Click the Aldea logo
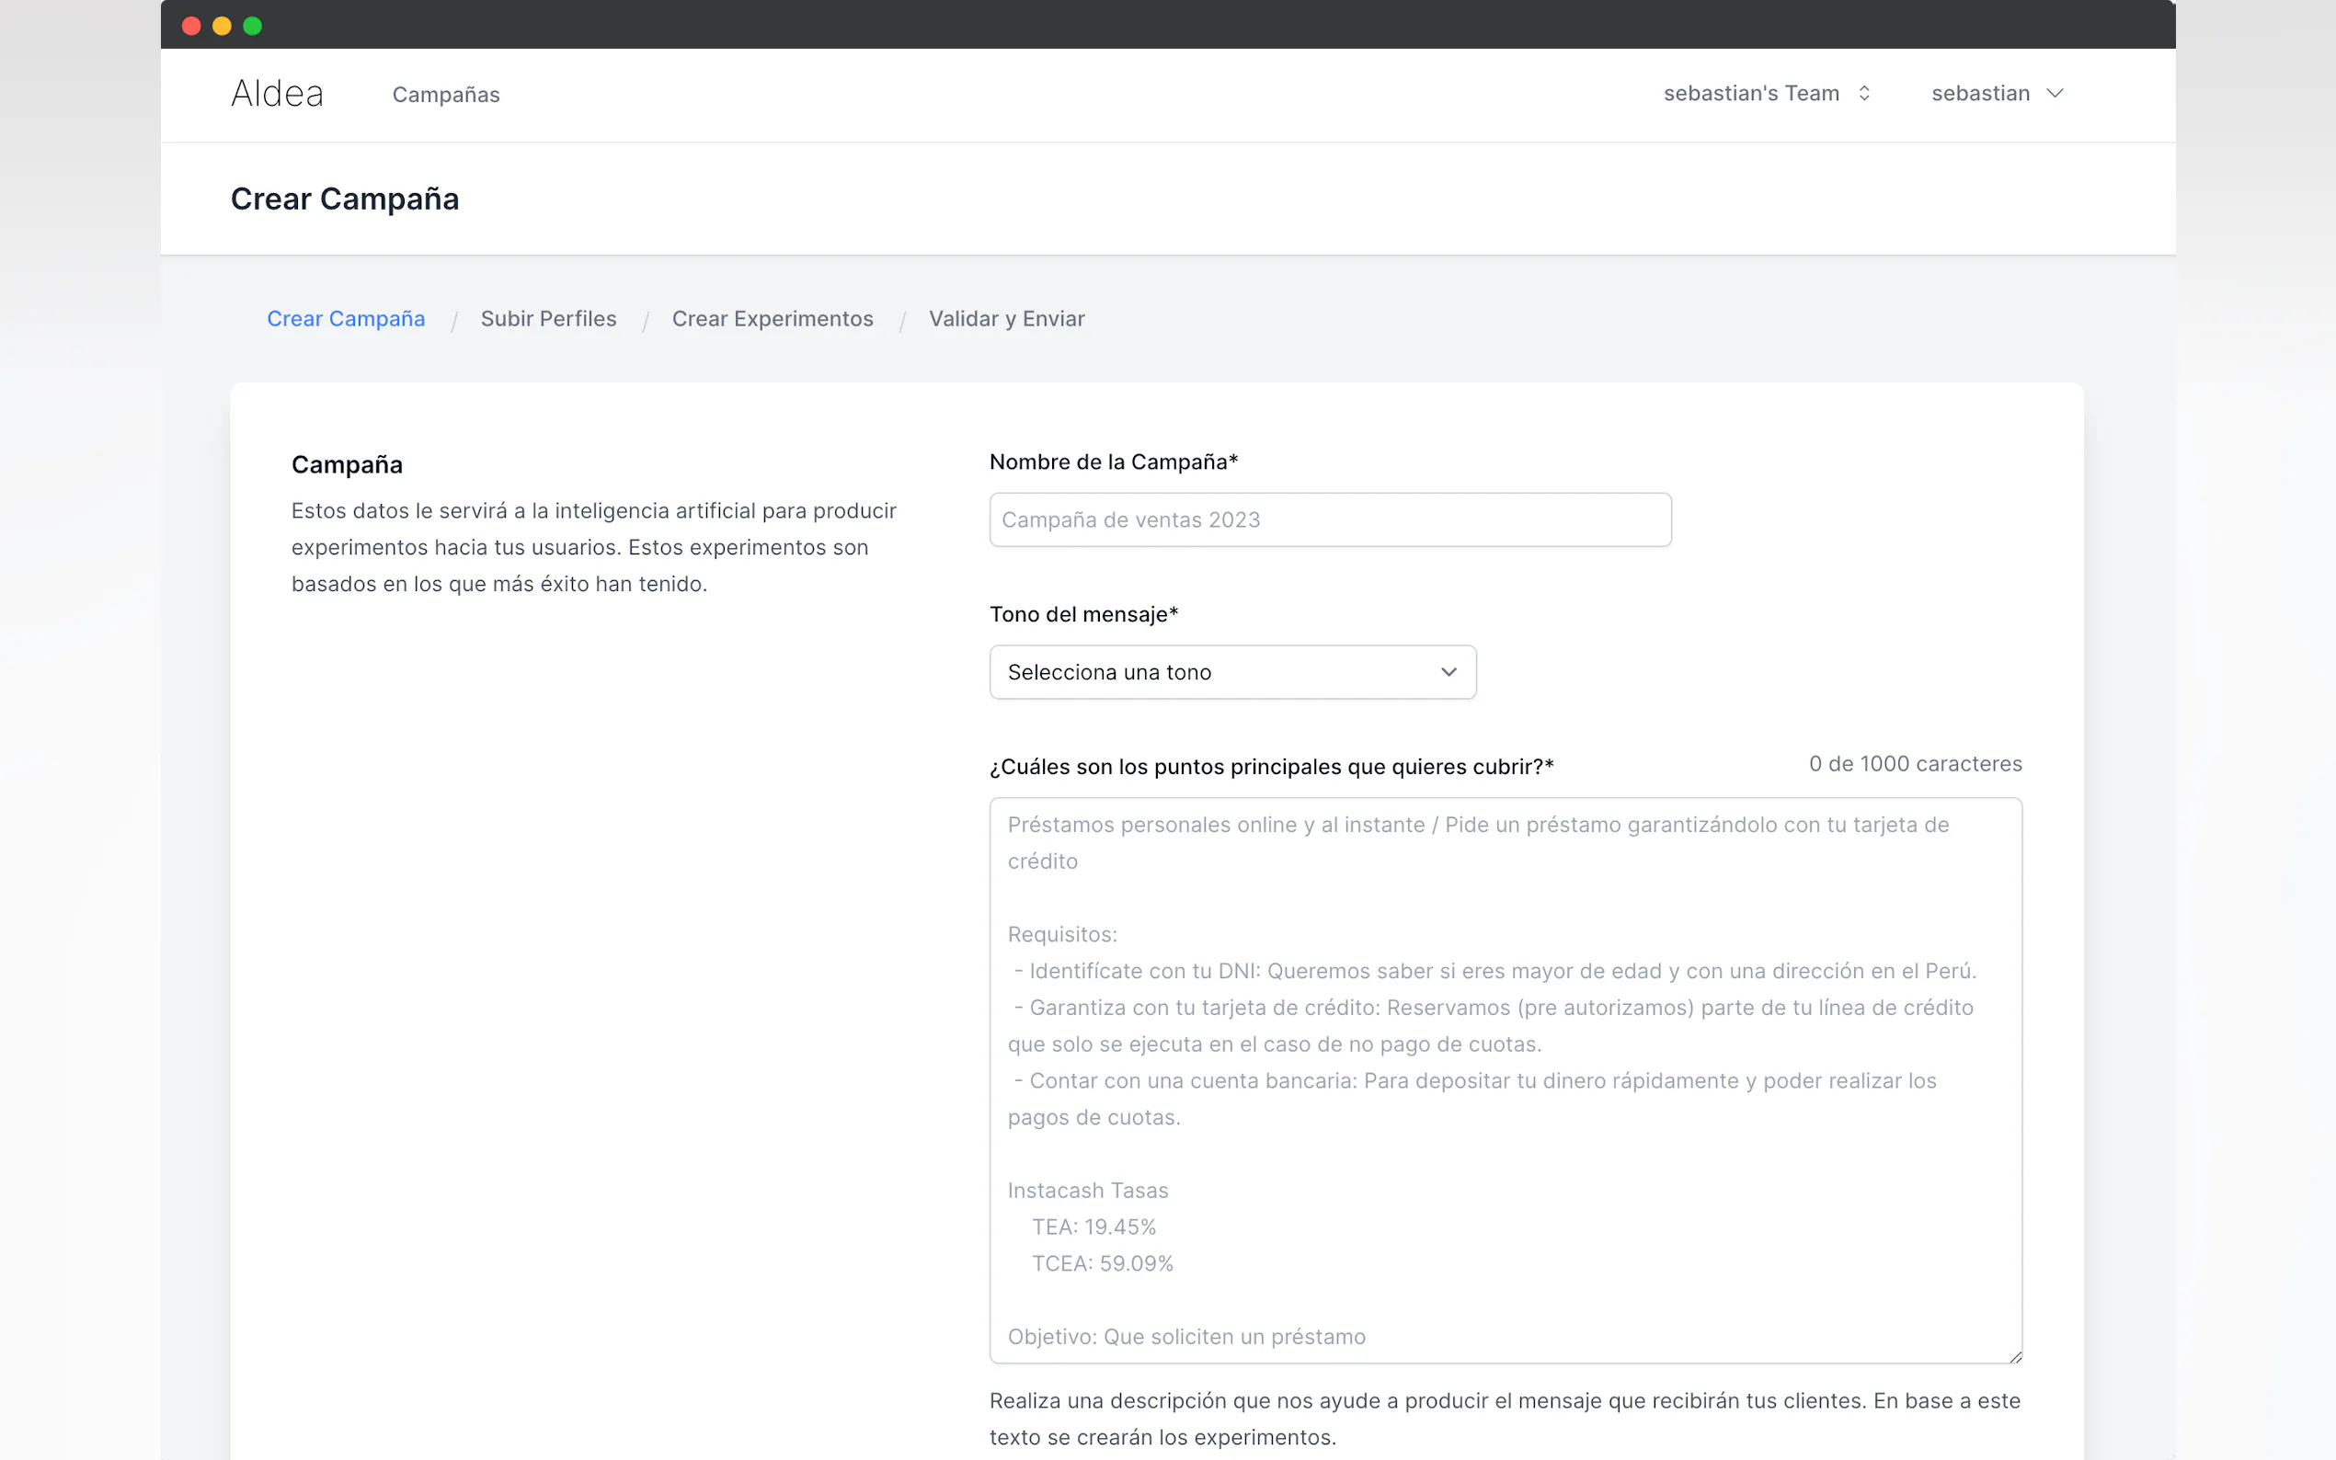This screenshot has width=2336, height=1460. (x=277, y=94)
